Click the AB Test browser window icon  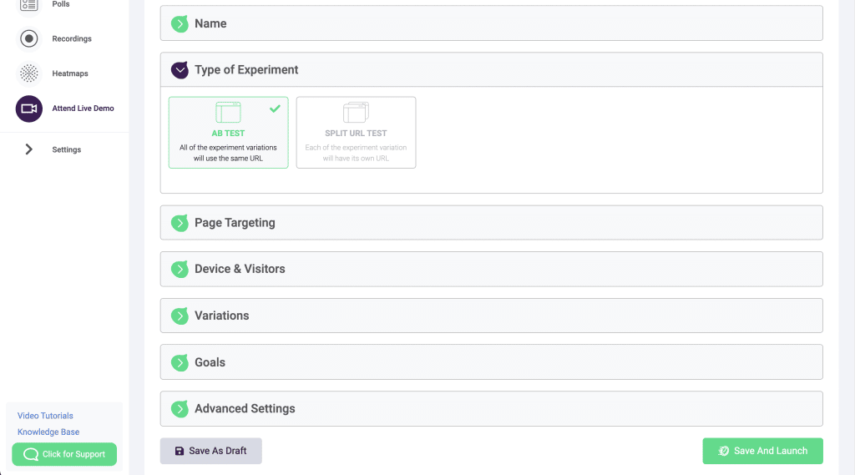pyautogui.click(x=228, y=112)
